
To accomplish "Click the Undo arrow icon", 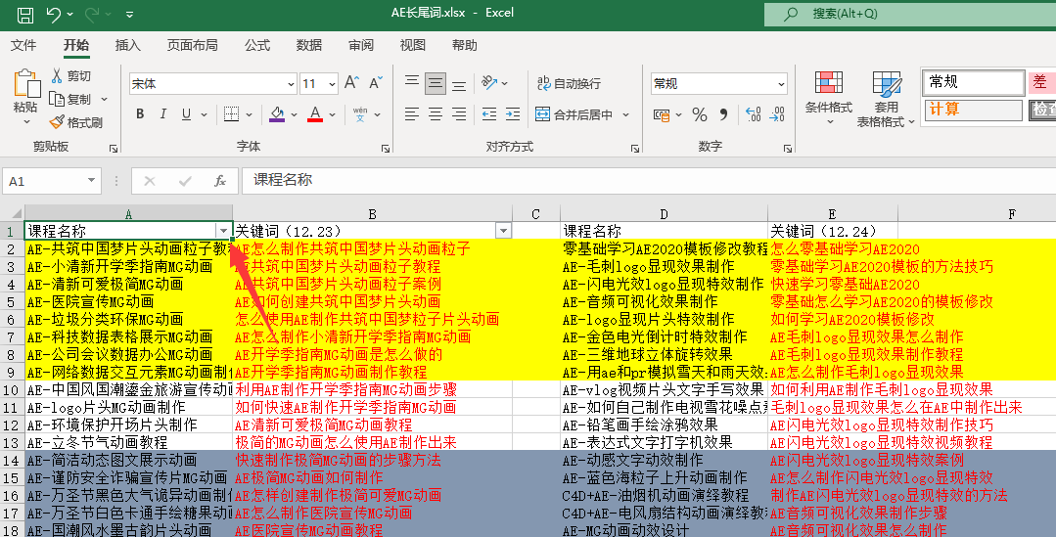I will [54, 14].
